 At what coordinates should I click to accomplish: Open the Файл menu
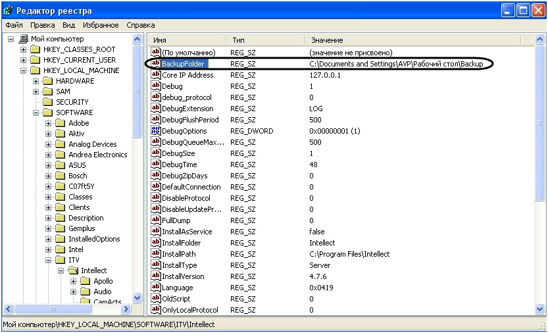coord(14,25)
